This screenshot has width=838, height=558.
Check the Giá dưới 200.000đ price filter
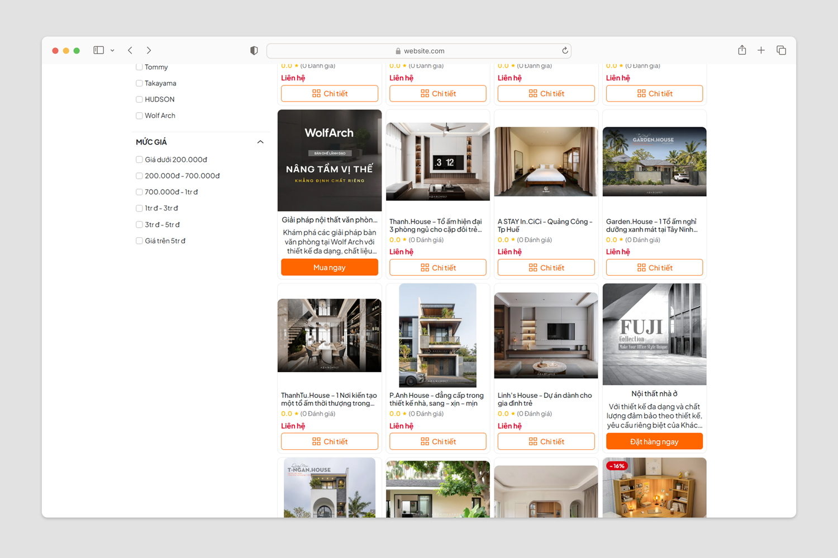point(139,160)
